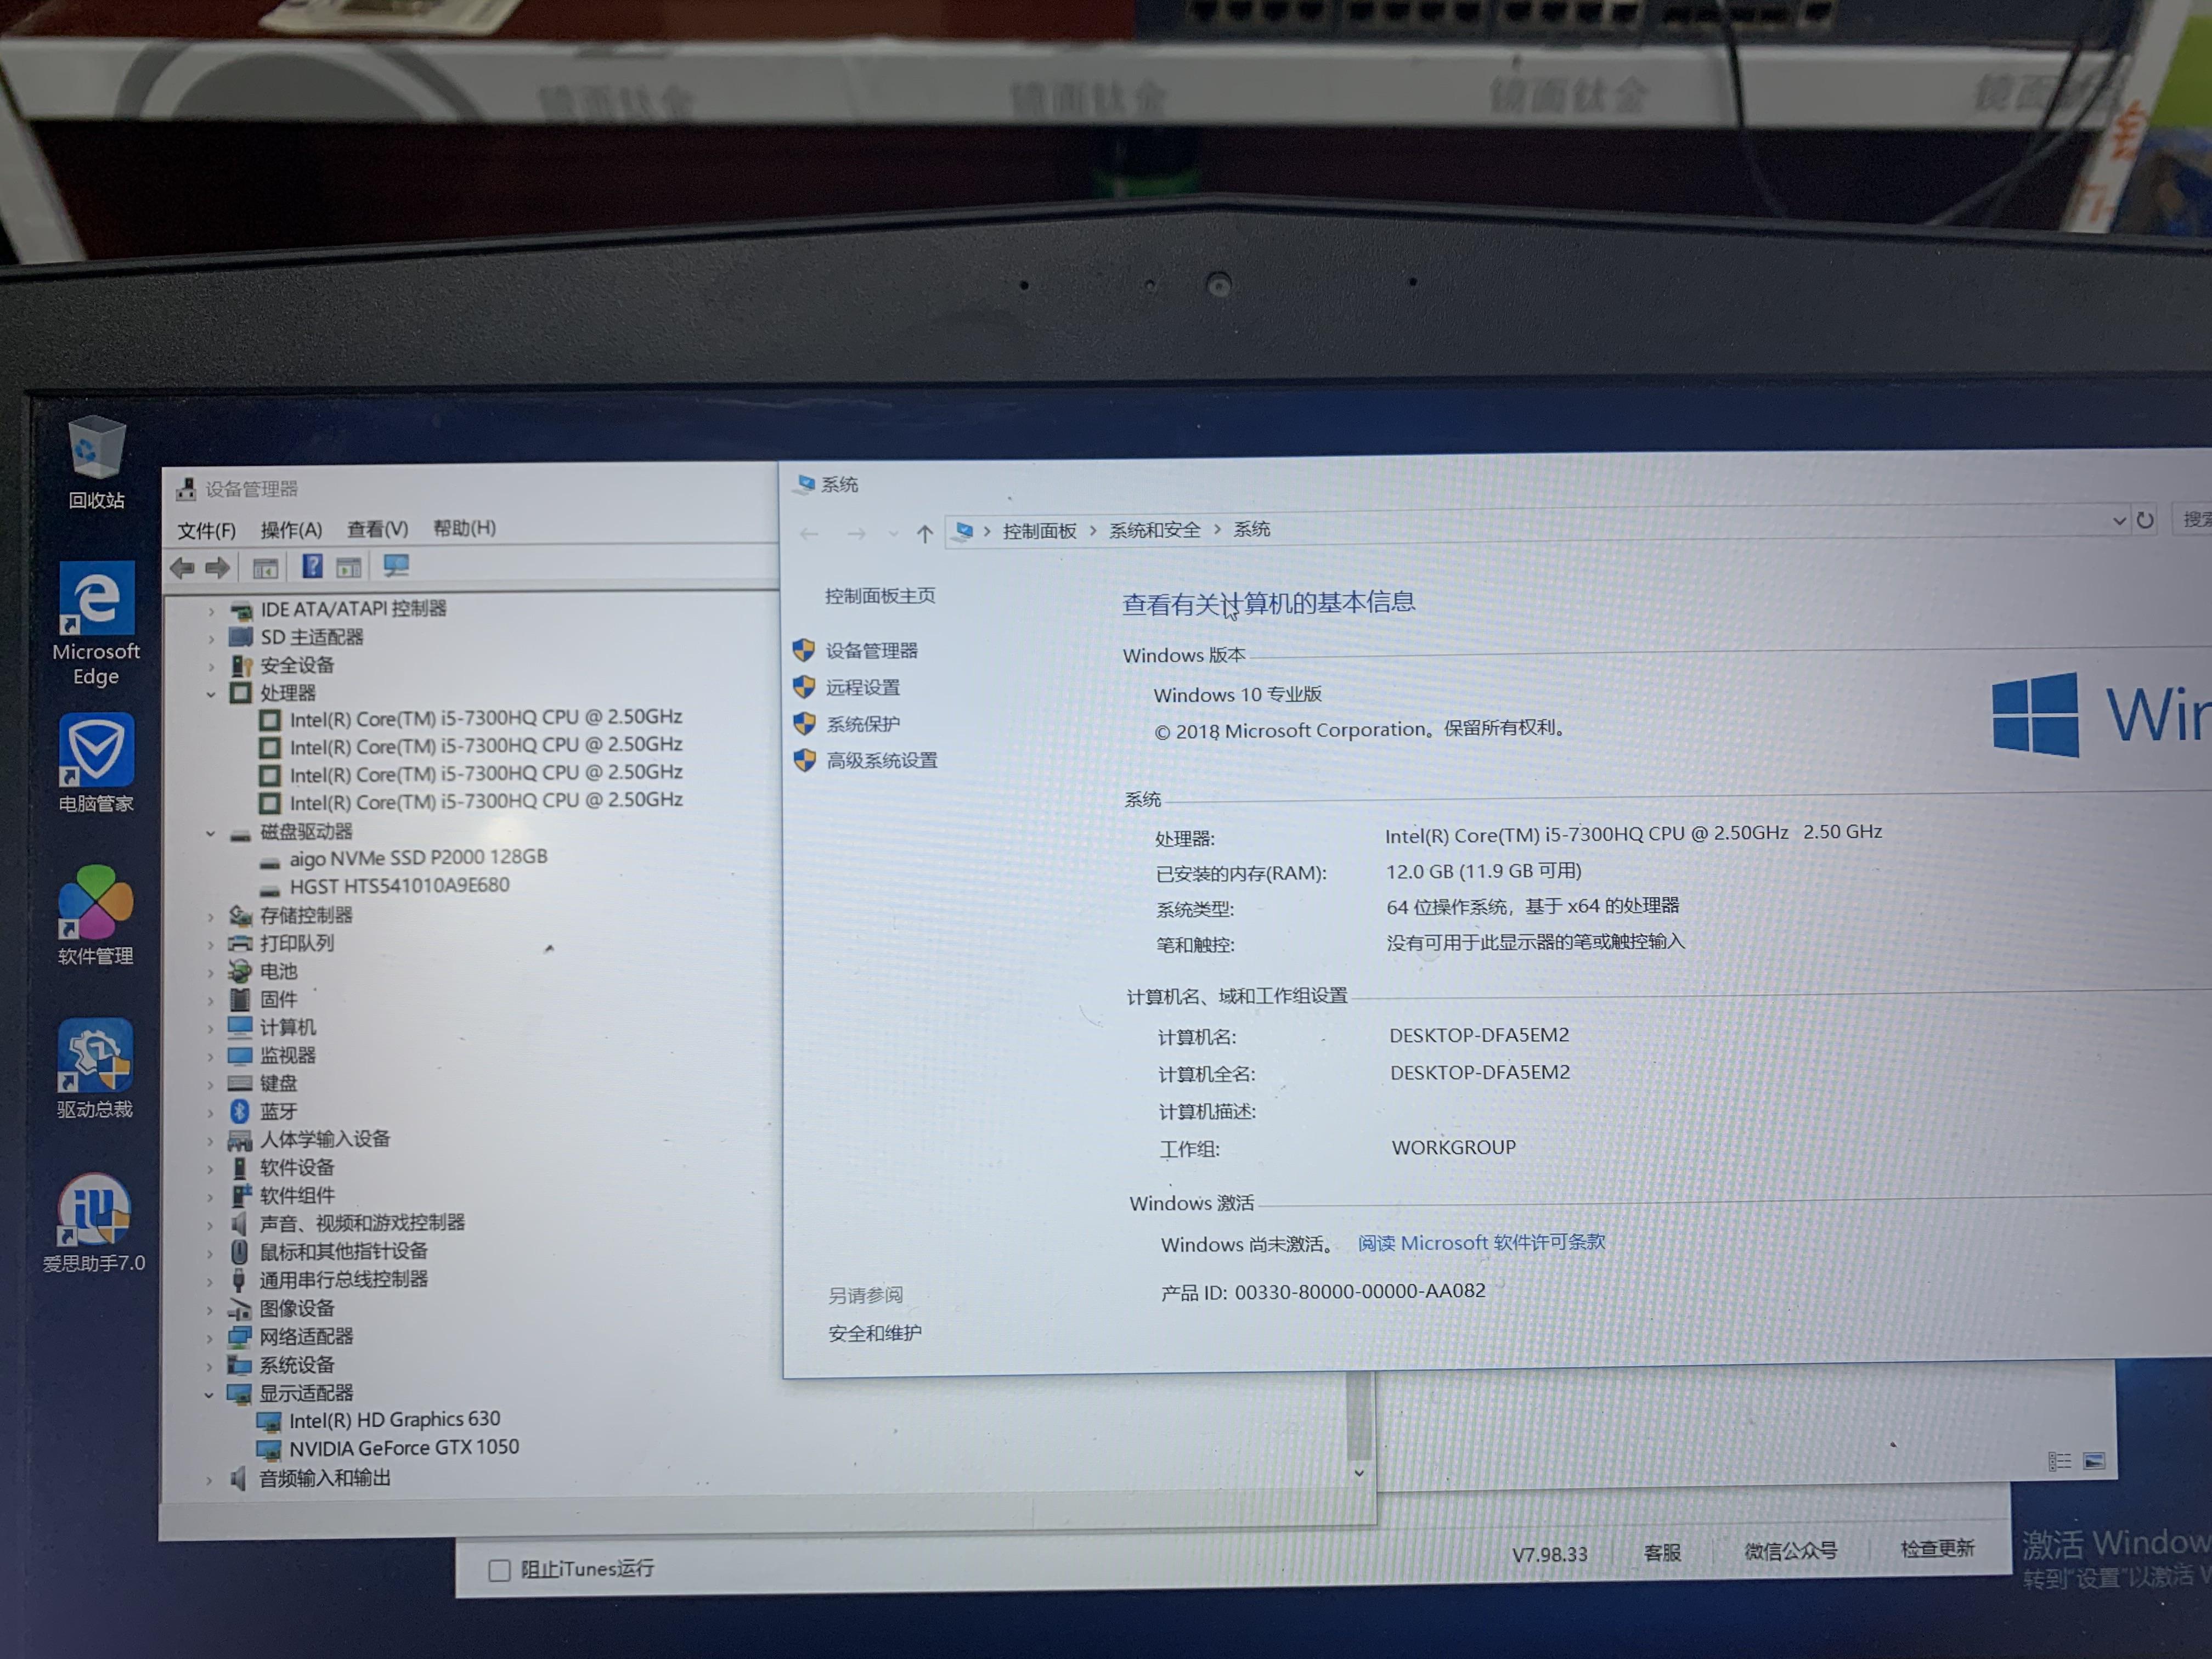Click 控制面板 in the breadcrumb path
Viewport: 2212px width, 1659px height.
[1039, 531]
